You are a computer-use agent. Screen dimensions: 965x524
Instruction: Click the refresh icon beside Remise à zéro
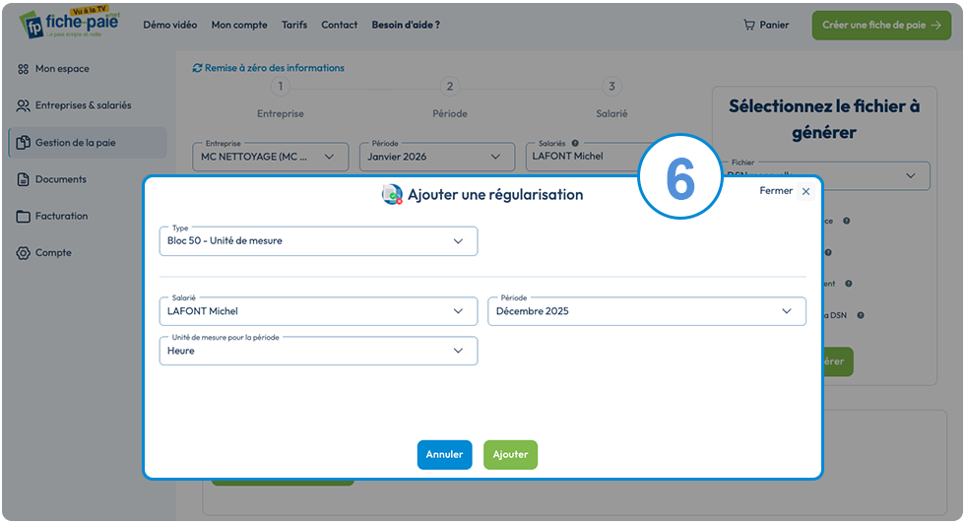pos(197,68)
